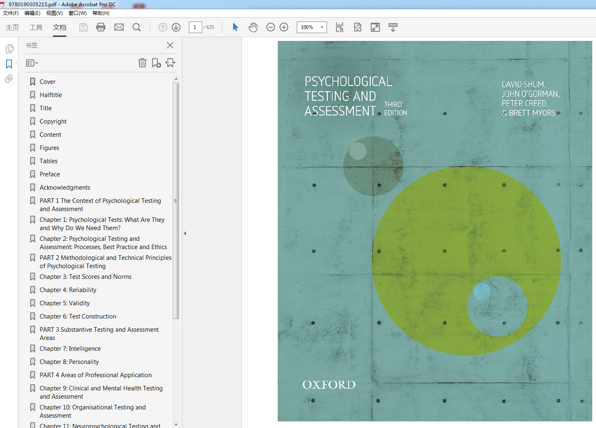This screenshot has height=428, width=596.
Task: Select the hand pan tool
Action: pyautogui.click(x=253, y=27)
